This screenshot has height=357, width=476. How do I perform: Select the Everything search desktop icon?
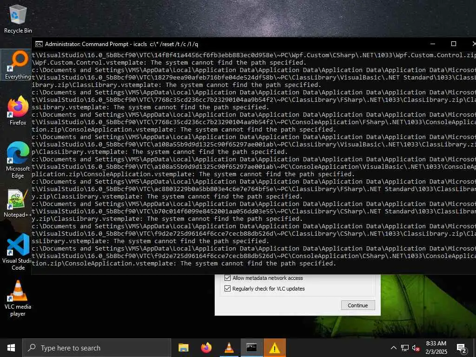click(x=18, y=65)
